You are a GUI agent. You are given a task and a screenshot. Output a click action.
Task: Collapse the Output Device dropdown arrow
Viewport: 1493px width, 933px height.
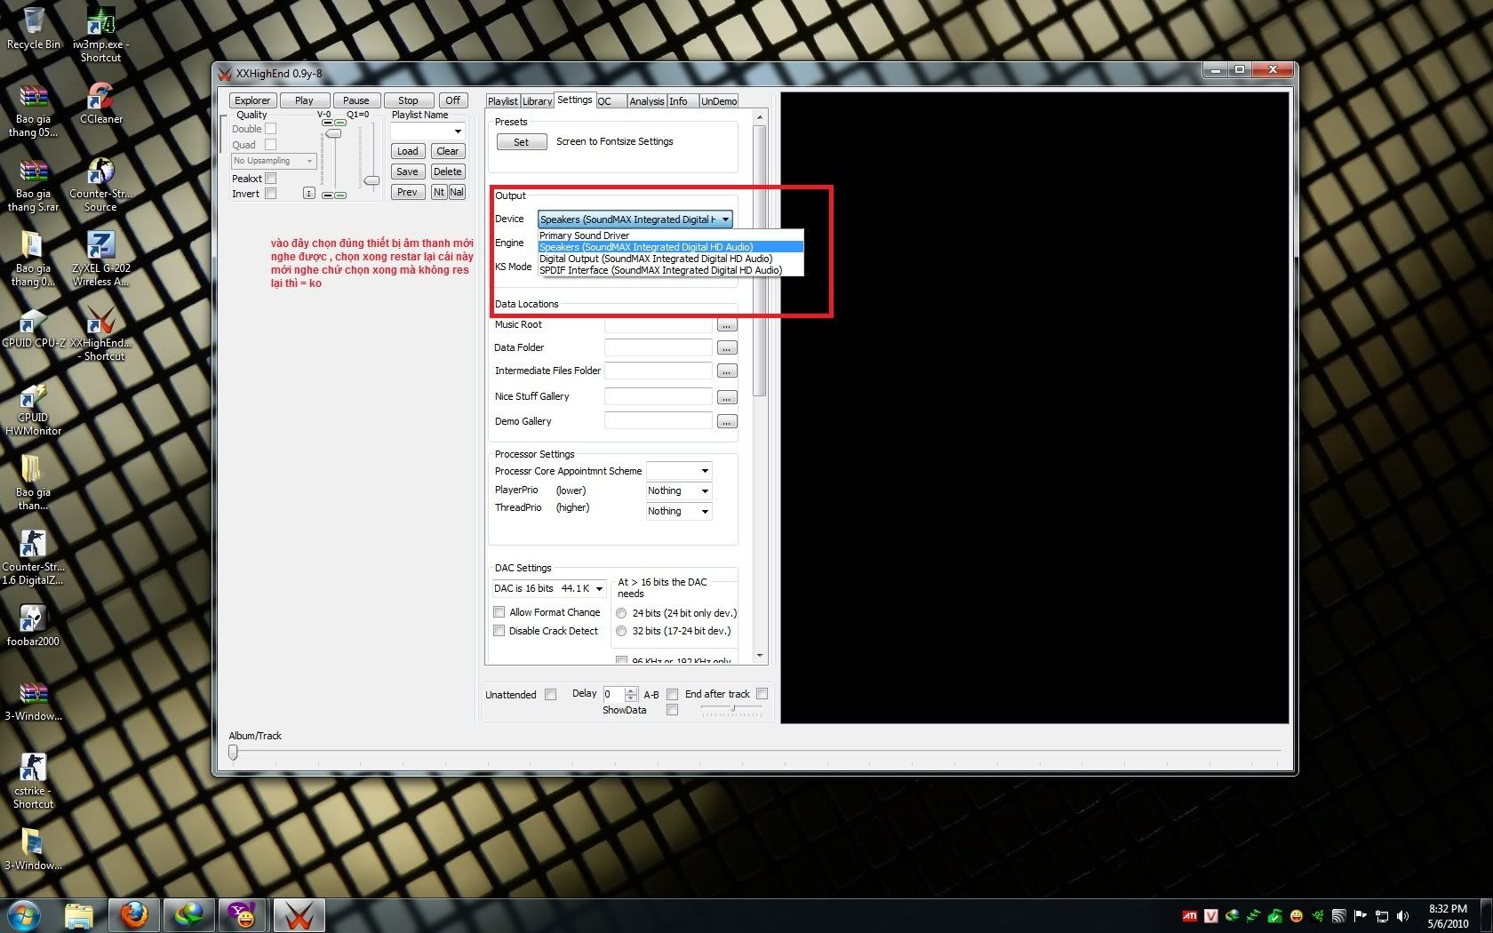click(x=725, y=219)
